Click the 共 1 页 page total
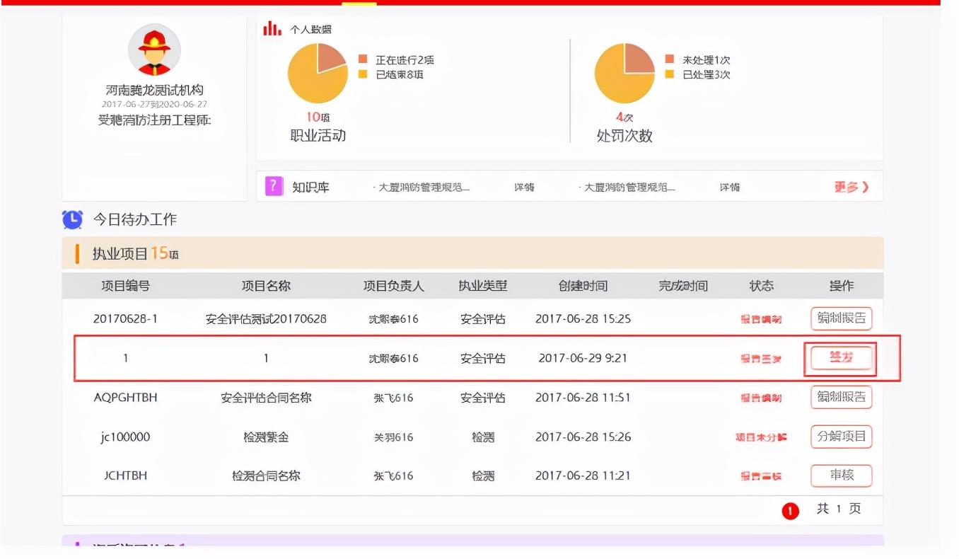959x559 pixels. [839, 509]
